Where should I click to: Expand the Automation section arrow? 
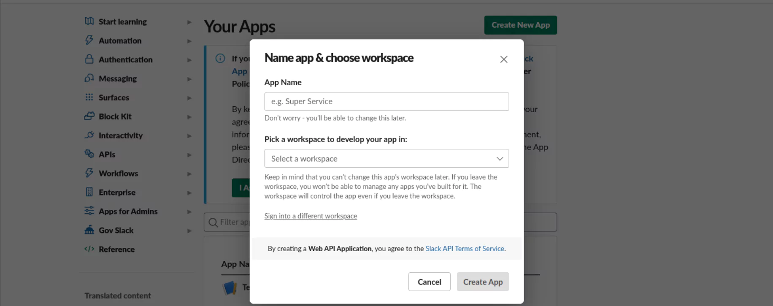click(189, 41)
